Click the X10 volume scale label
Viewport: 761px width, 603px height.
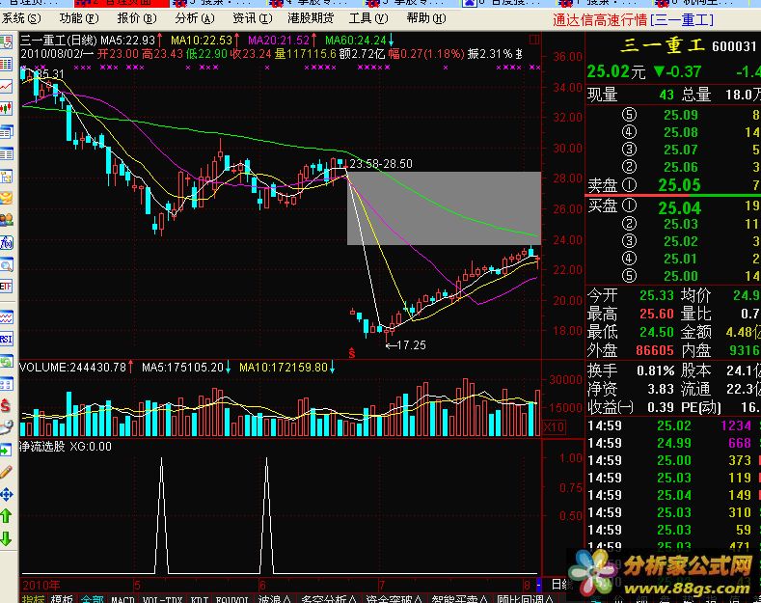pos(554,427)
